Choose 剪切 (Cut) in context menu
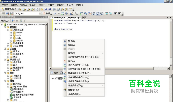Screen dimensions: 173x102 [x=84, y=41]
